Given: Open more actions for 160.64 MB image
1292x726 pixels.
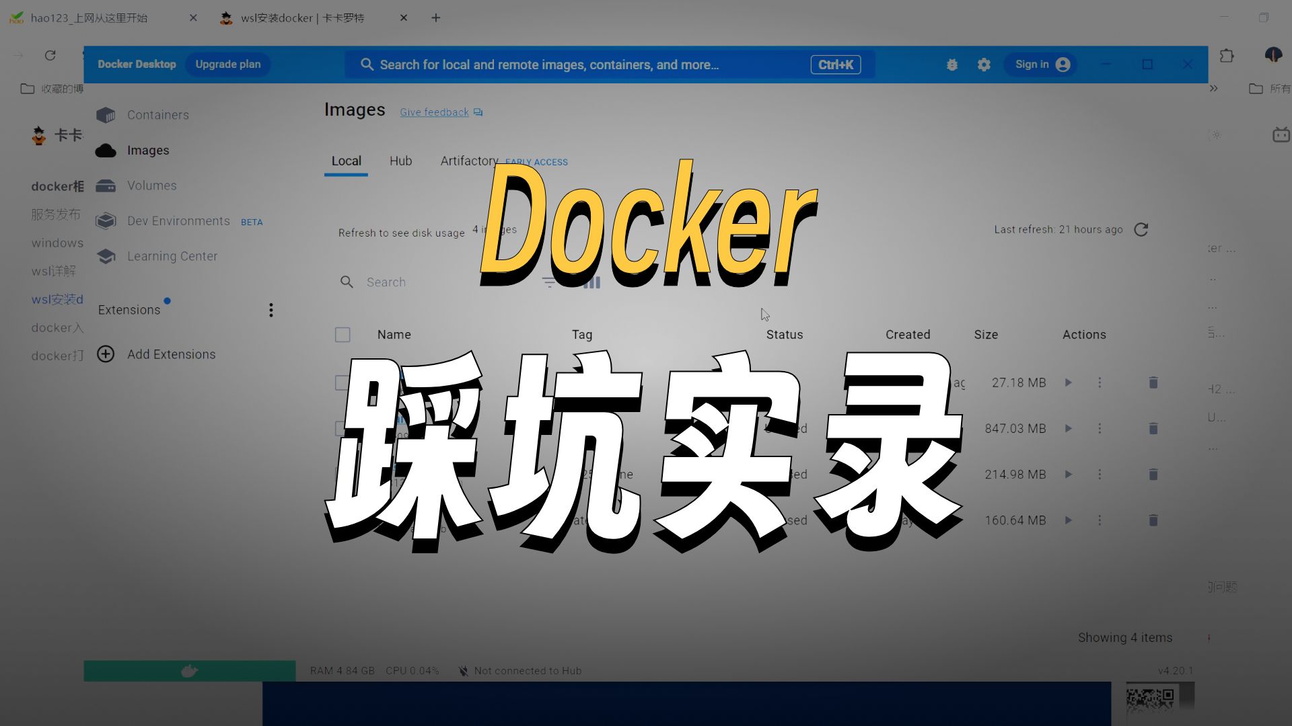Looking at the screenshot, I should (1100, 520).
